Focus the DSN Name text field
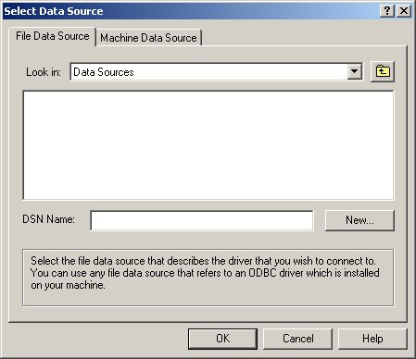Screen dimensions: 416x359 [202, 220]
